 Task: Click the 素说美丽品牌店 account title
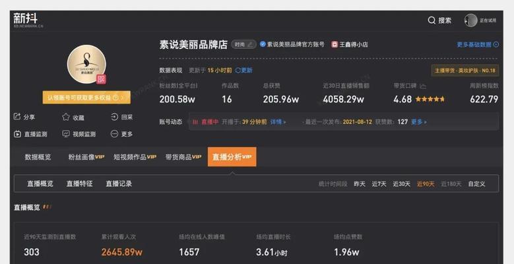pos(193,44)
